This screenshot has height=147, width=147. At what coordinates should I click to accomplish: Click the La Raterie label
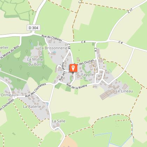click(32, 106)
